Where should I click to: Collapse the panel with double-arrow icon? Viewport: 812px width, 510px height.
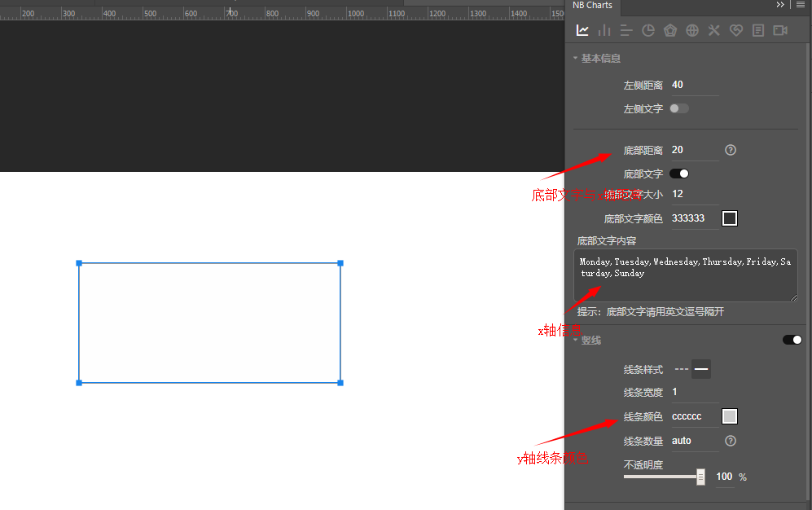pyautogui.click(x=780, y=5)
